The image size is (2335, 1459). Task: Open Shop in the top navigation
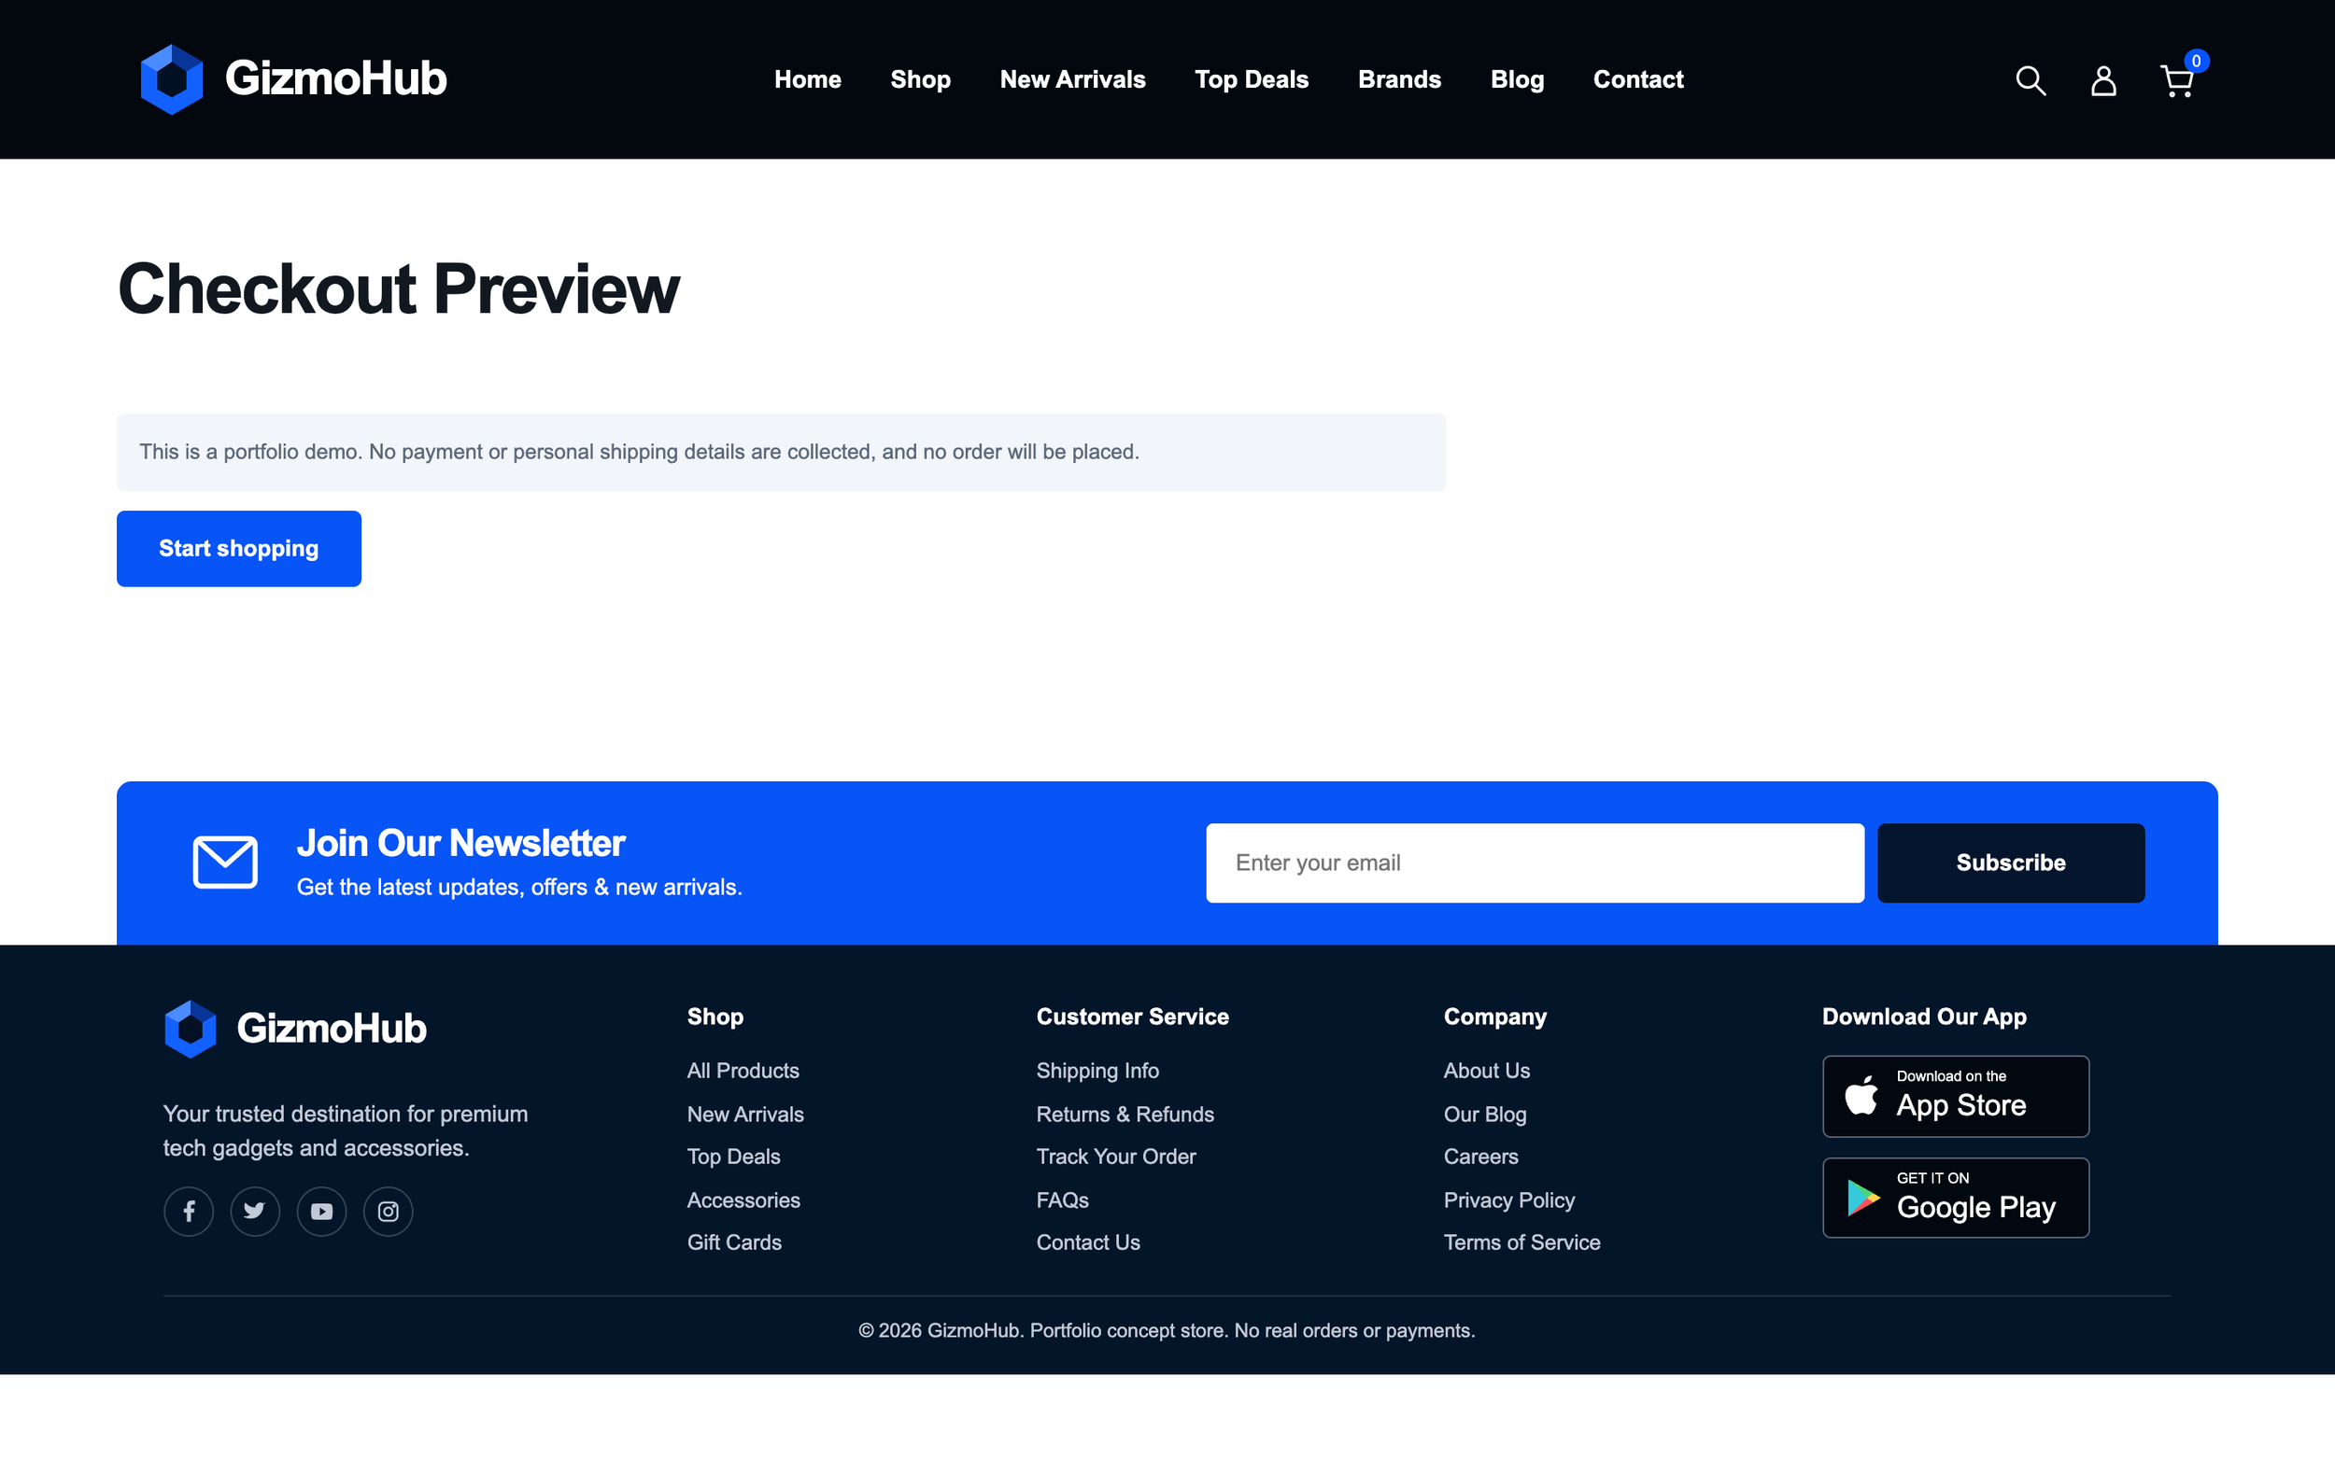pos(921,80)
